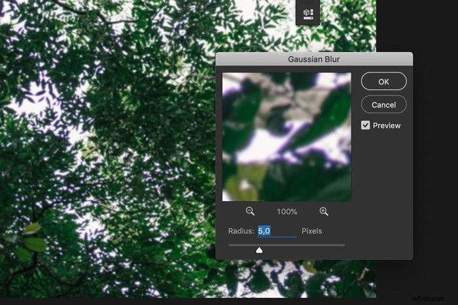Click the Gaussian Blur title bar
This screenshot has width=458, height=305.
click(314, 59)
